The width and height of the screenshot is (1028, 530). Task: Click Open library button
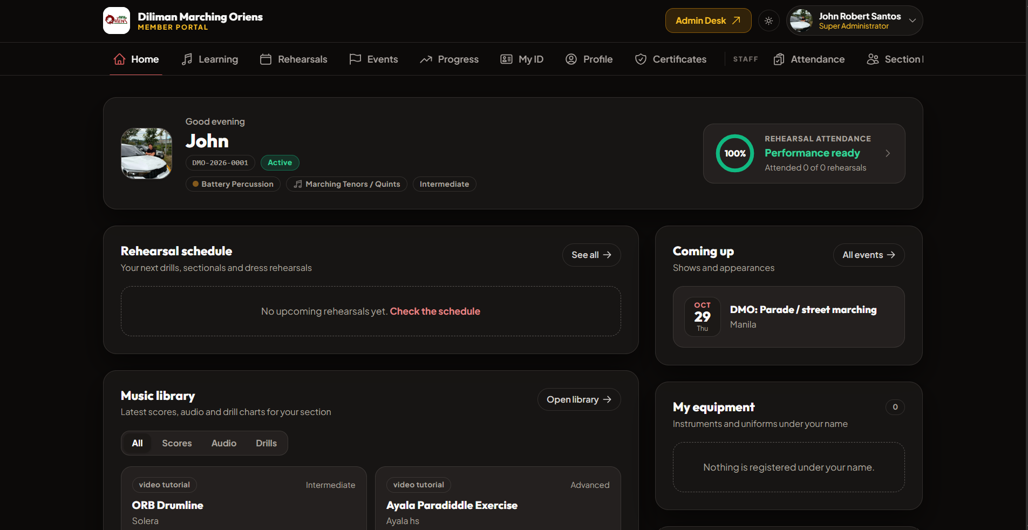pos(579,399)
